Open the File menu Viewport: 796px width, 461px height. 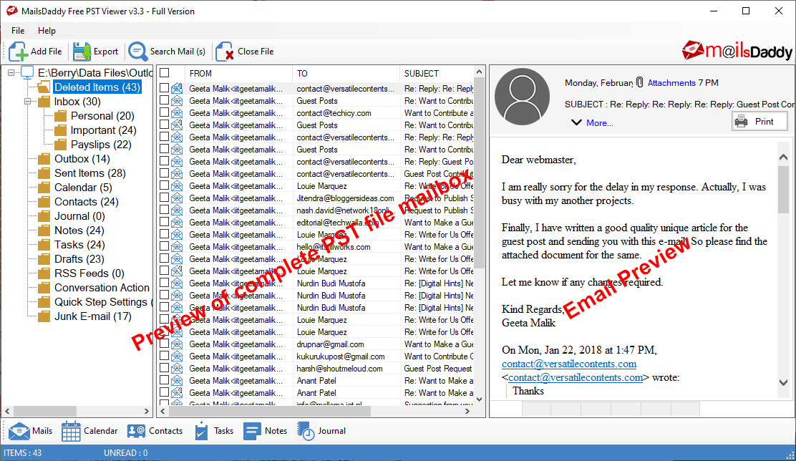click(x=18, y=31)
